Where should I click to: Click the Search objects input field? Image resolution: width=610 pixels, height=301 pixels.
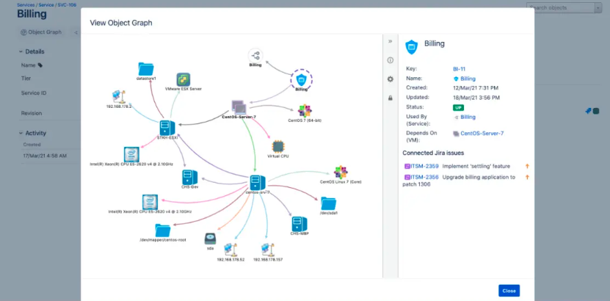(x=560, y=8)
